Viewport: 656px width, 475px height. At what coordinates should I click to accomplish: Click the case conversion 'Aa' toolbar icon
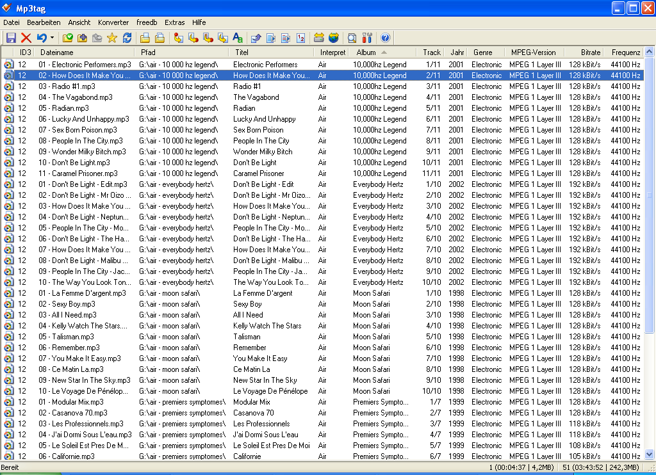pyautogui.click(x=237, y=38)
